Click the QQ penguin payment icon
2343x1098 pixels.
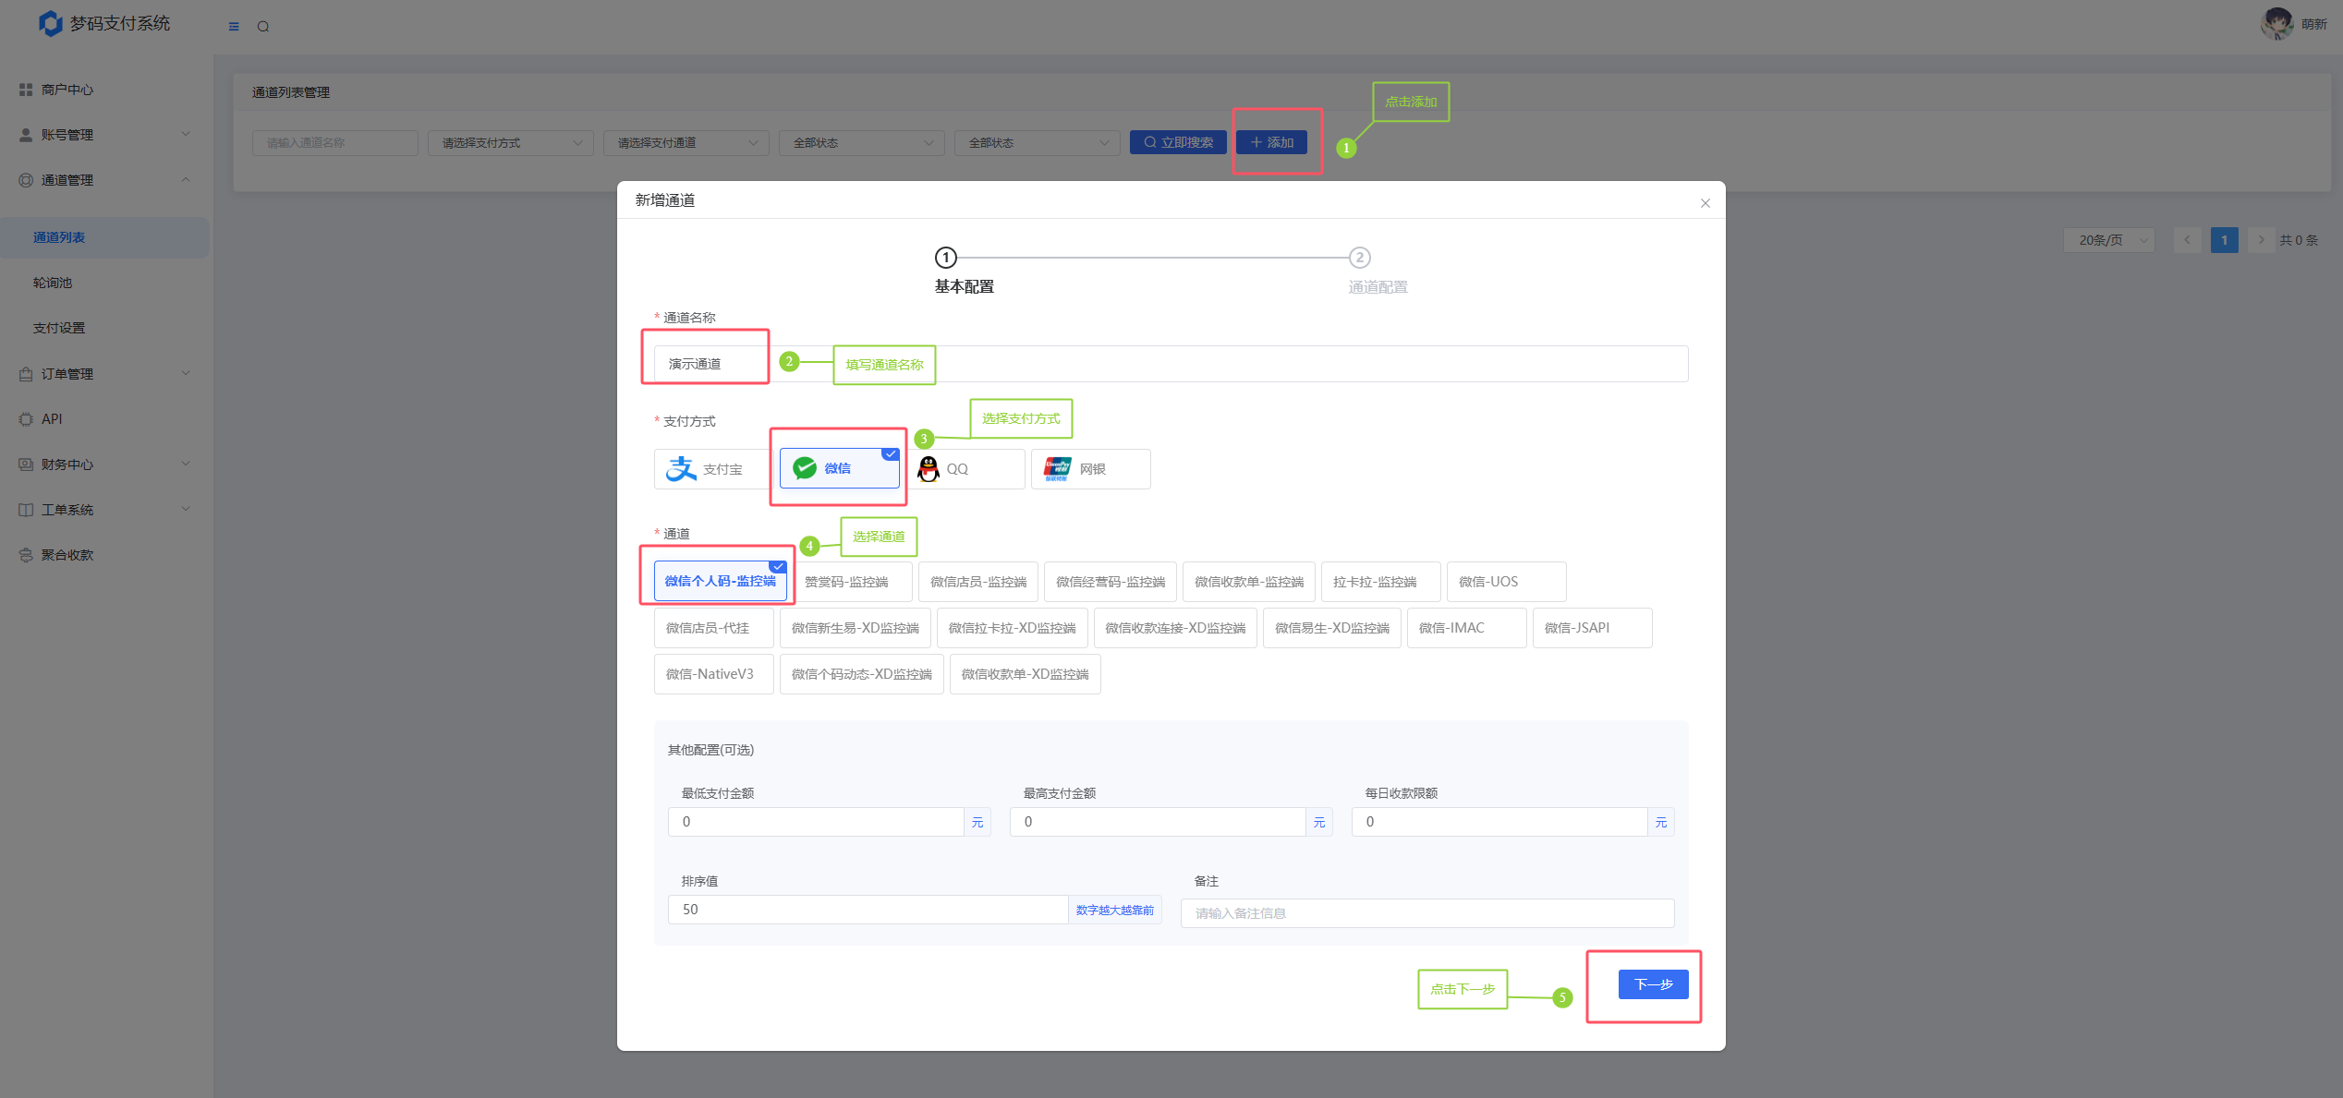point(929,469)
